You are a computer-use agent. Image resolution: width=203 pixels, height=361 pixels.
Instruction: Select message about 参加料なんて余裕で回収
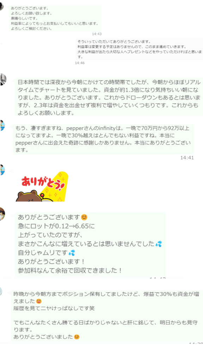pos(91,244)
